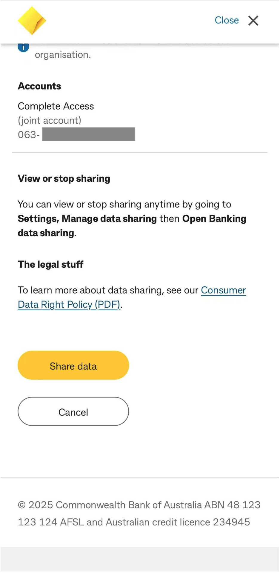Tap the X beside the Close label

253,20
